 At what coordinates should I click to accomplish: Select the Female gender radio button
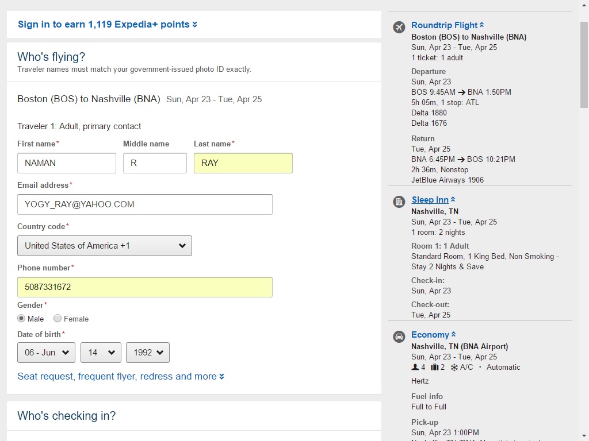coord(58,318)
